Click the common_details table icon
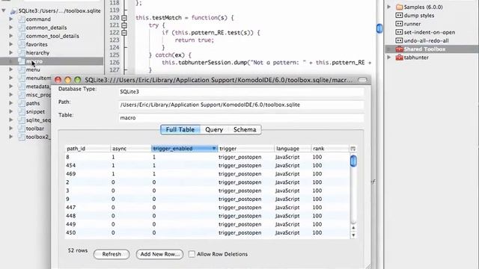The height and width of the screenshot is (269, 479). 22,28
